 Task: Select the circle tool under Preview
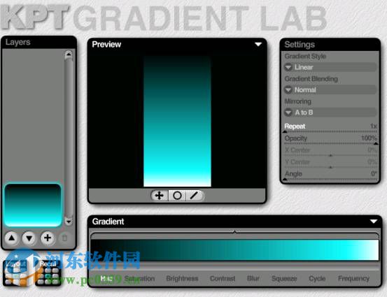pyautogui.click(x=177, y=196)
